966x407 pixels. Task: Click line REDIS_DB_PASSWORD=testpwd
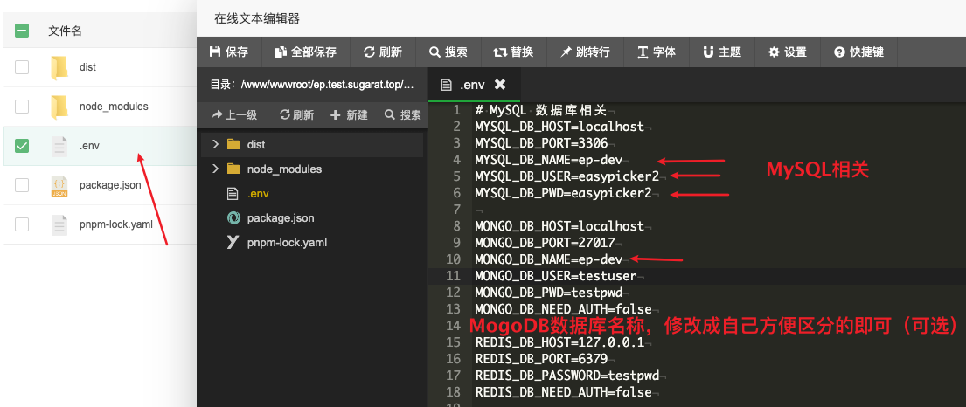(566, 376)
